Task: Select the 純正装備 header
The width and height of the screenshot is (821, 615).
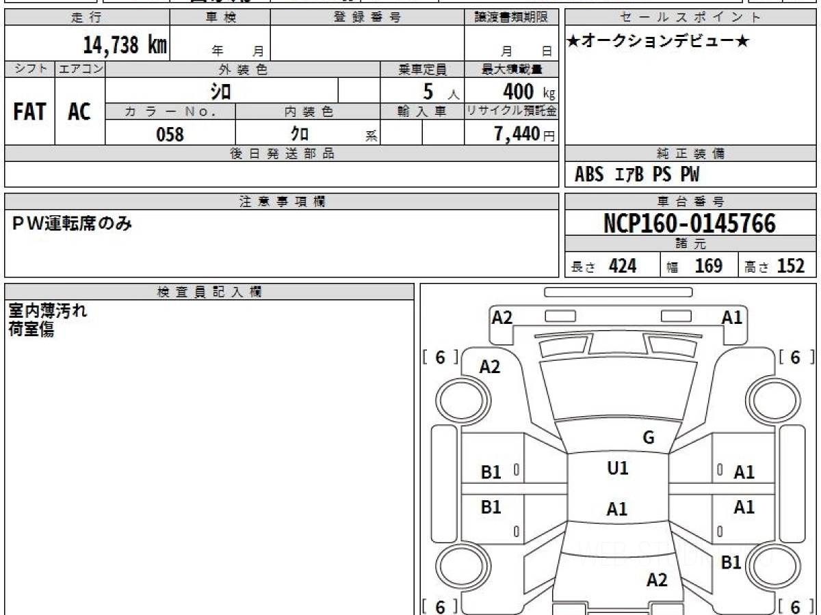Action: (691, 154)
